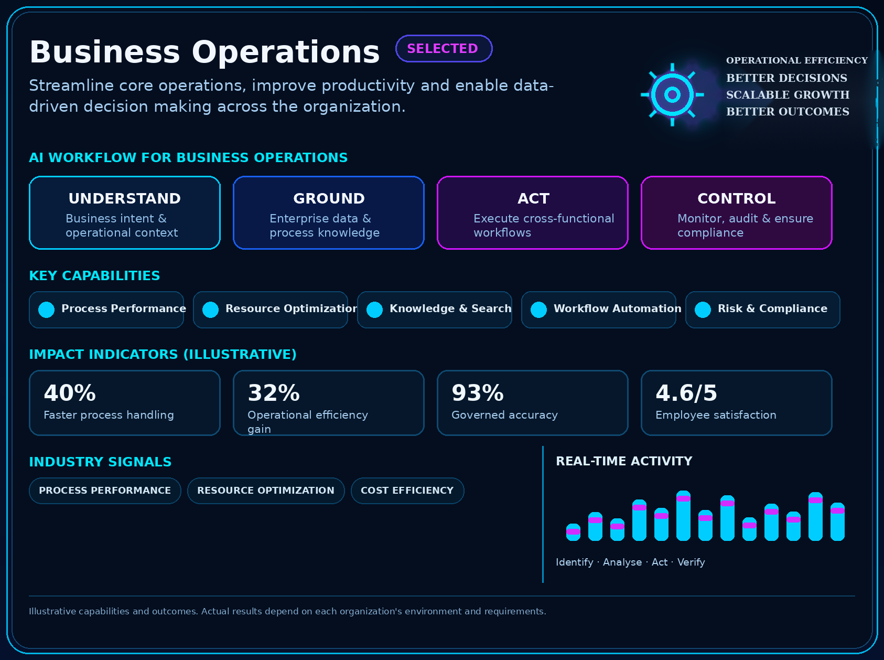884x660 pixels.
Task: Click the SELECTED badge next to the title
Action: (x=444, y=49)
